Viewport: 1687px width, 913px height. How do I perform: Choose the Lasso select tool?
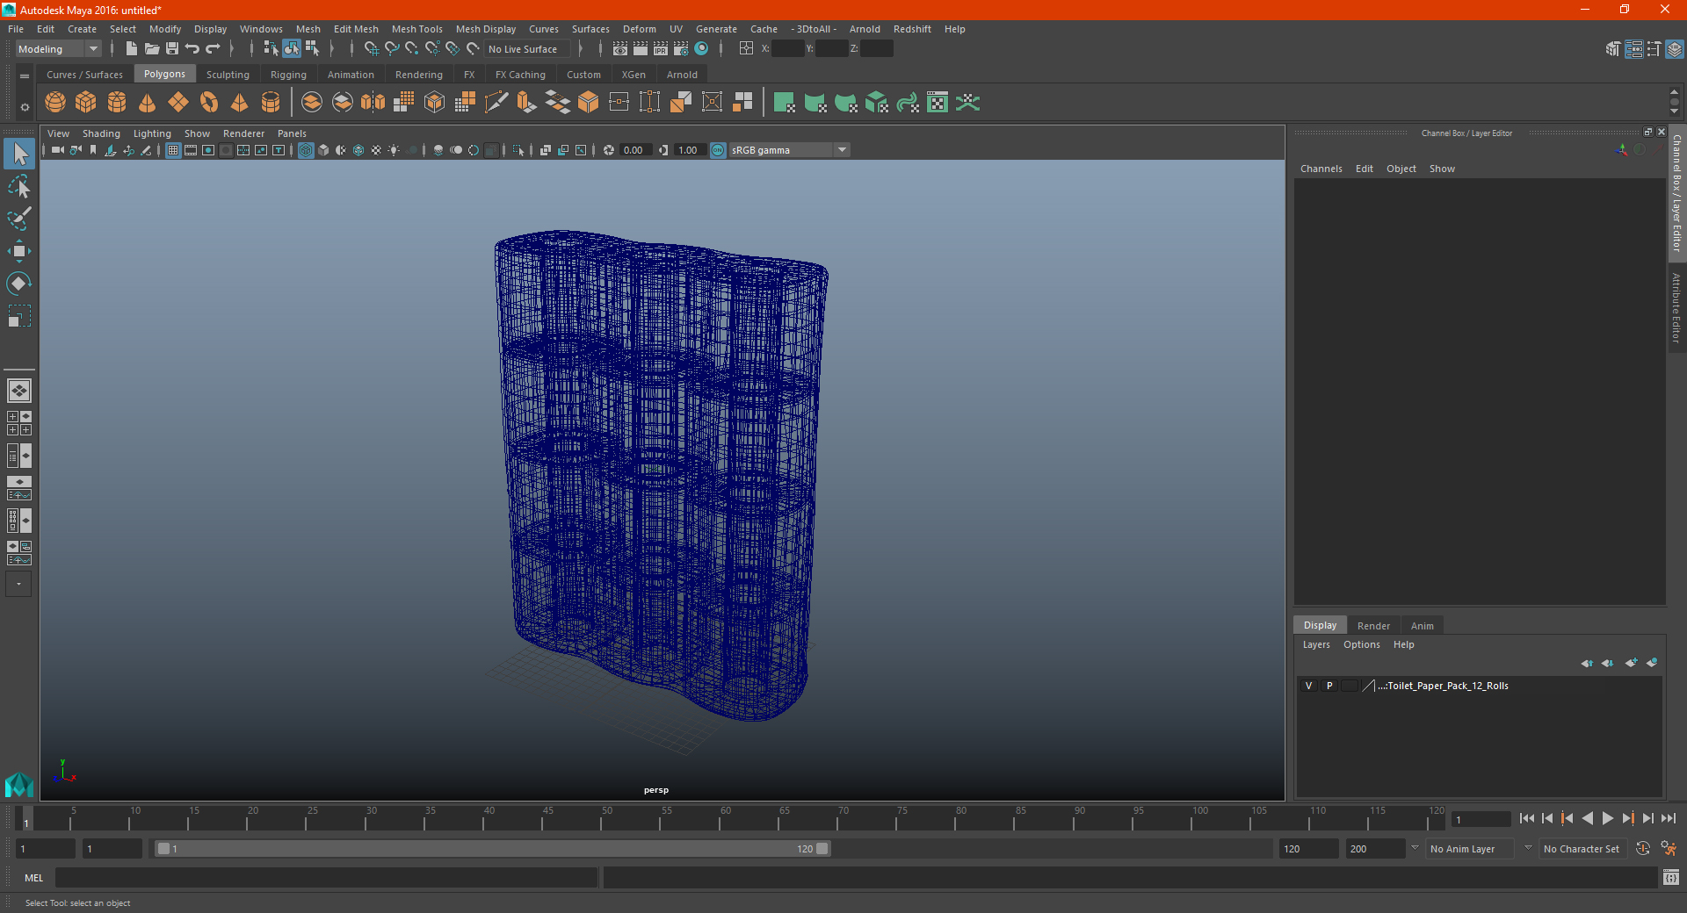coord(19,186)
